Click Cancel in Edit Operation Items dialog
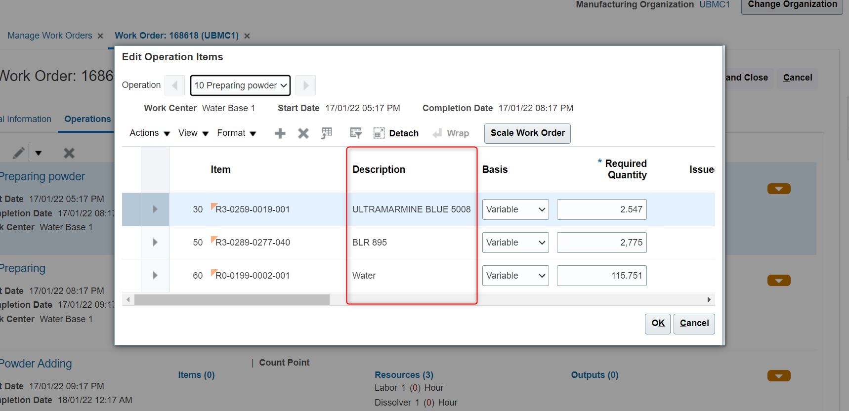849x411 pixels. click(694, 324)
